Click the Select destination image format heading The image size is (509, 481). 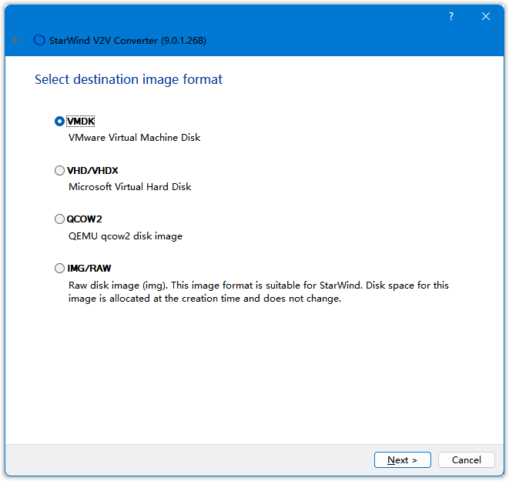click(129, 79)
